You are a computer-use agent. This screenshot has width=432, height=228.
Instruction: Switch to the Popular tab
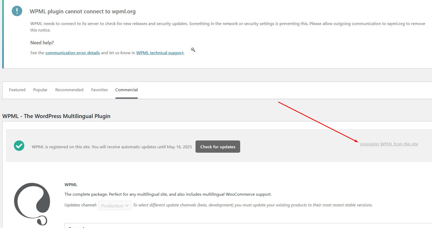[40, 90]
